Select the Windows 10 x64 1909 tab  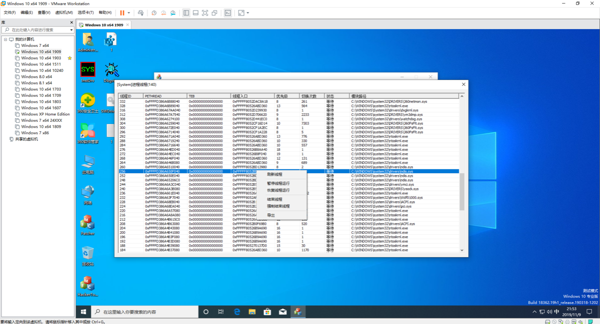103,24
